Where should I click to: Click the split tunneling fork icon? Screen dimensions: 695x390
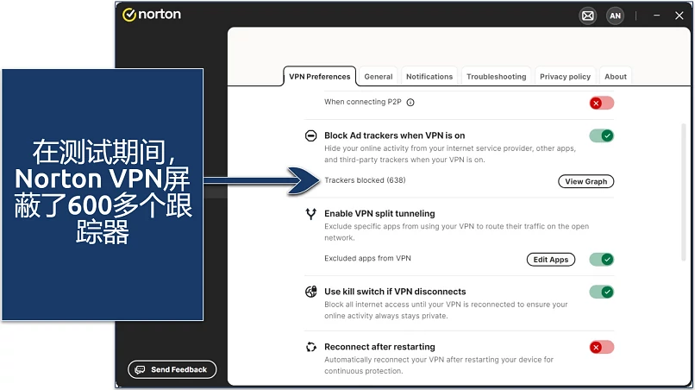(x=311, y=214)
